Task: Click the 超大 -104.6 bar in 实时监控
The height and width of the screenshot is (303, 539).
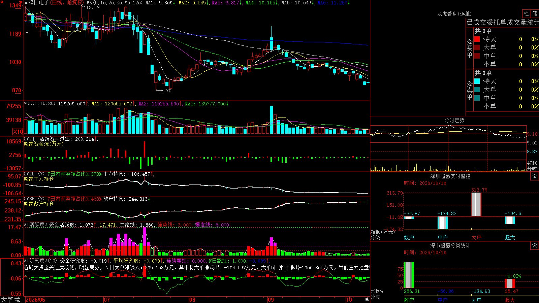Action: point(510,220)
